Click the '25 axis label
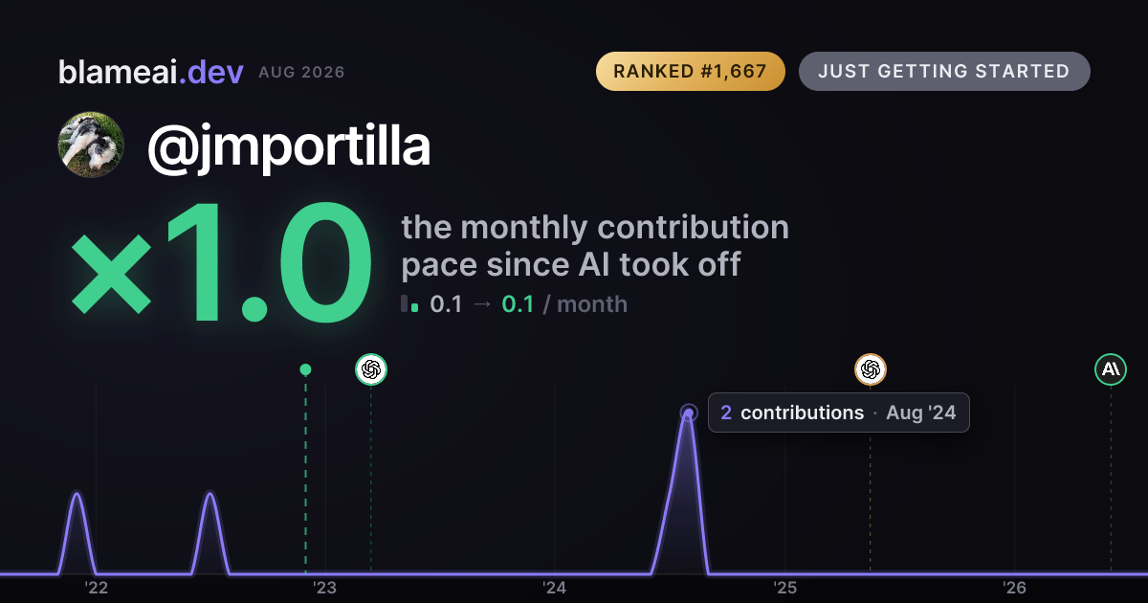This screenshot has height=603, width=1148. click(x=785, y=587)
